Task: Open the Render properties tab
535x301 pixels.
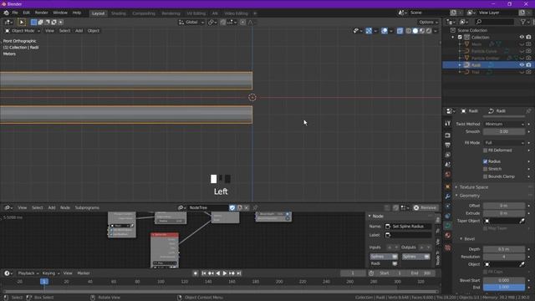Action: click(448, 135)
